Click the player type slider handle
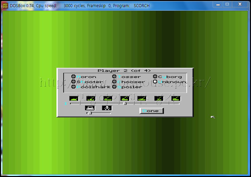 90,113
